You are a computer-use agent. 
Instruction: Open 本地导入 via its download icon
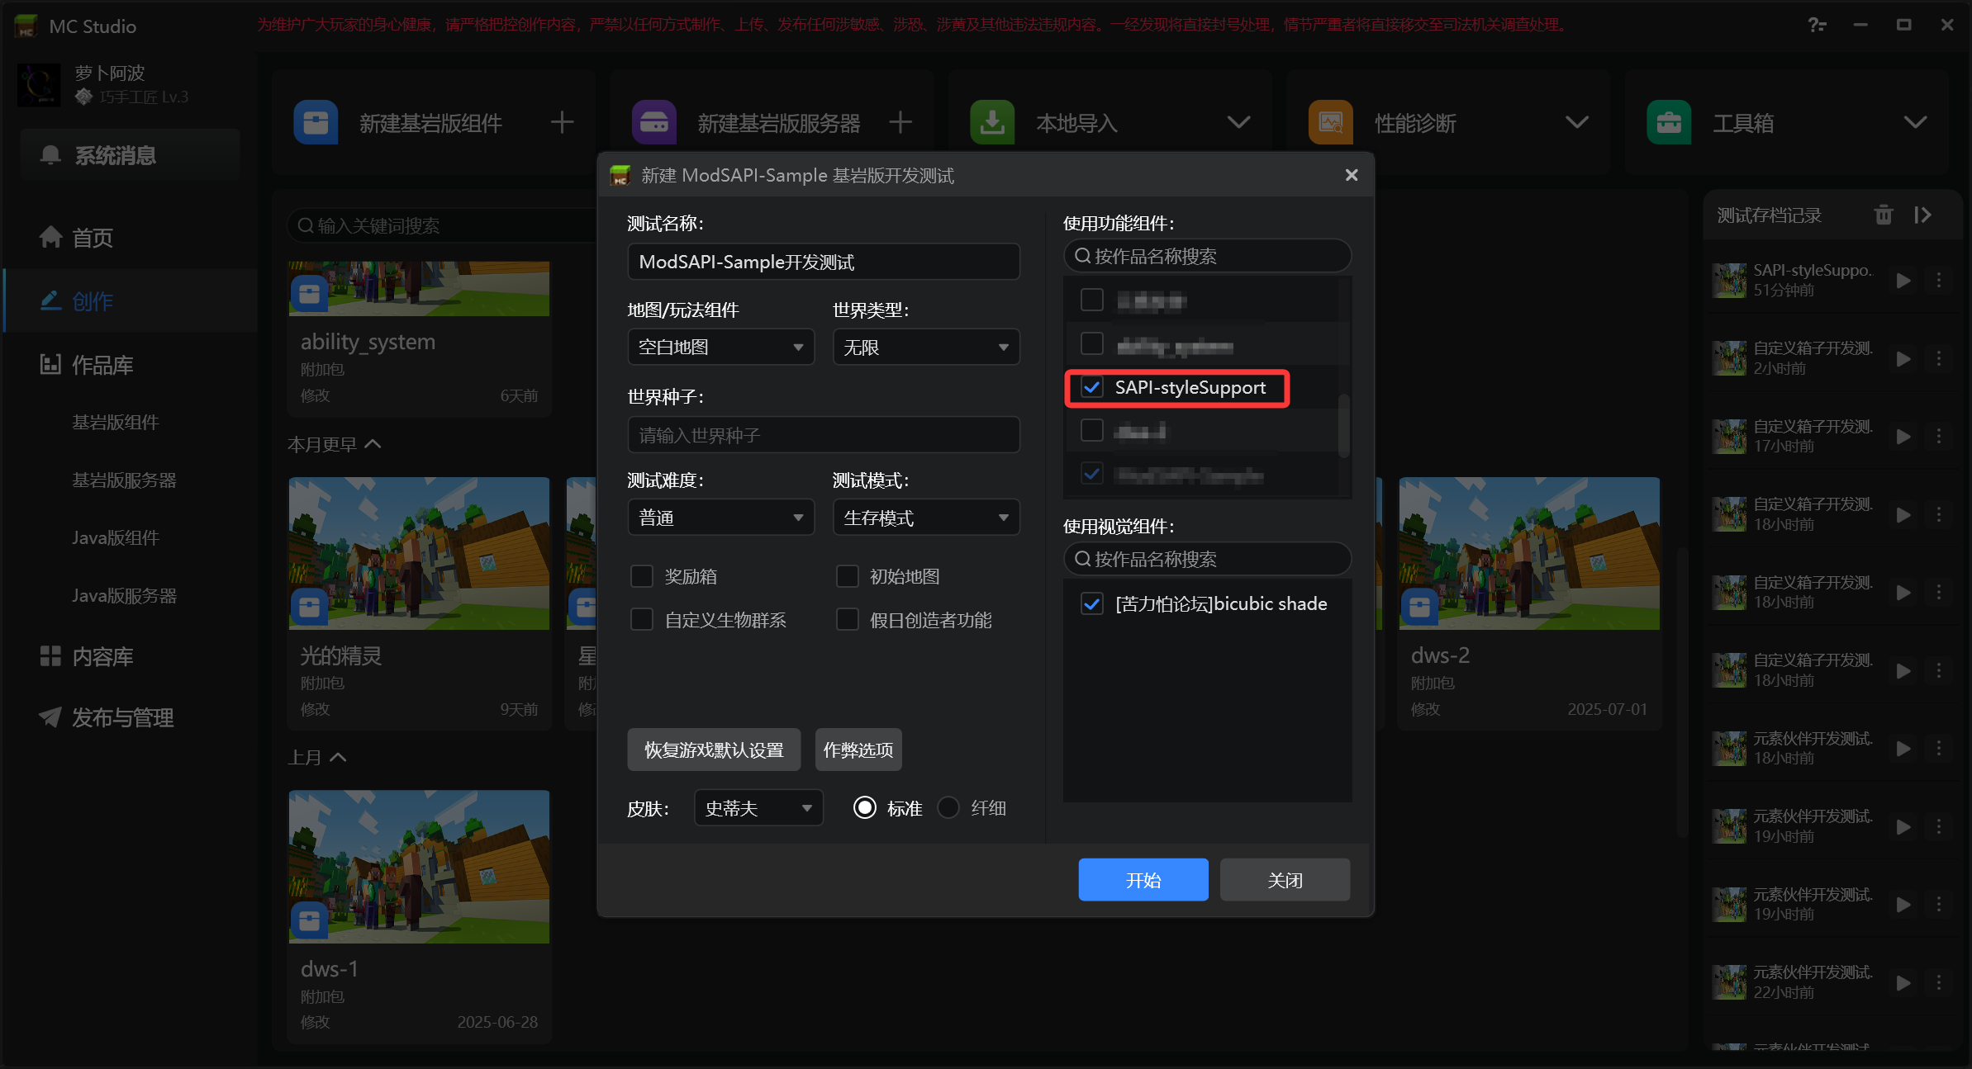pyautogui.click(x=991, y=121)
